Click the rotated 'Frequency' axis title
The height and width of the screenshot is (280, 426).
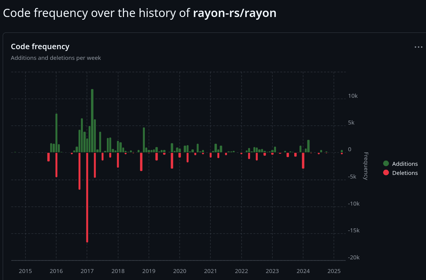(x=366, y=166)
